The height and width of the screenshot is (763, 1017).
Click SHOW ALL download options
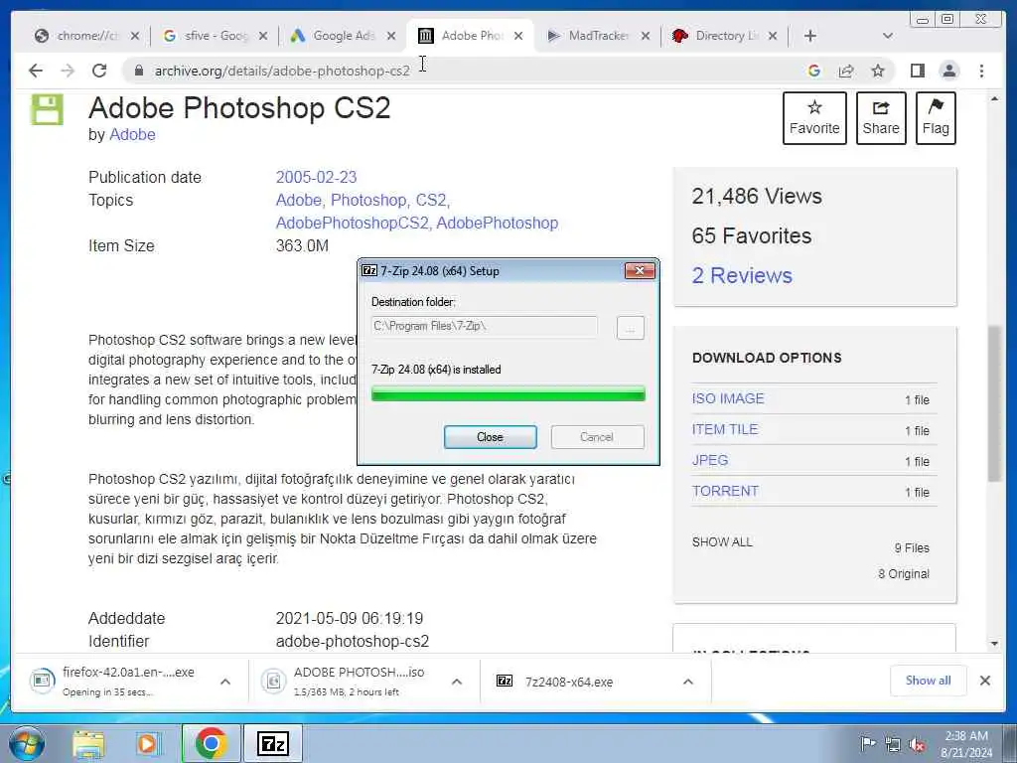click(722, 541)
